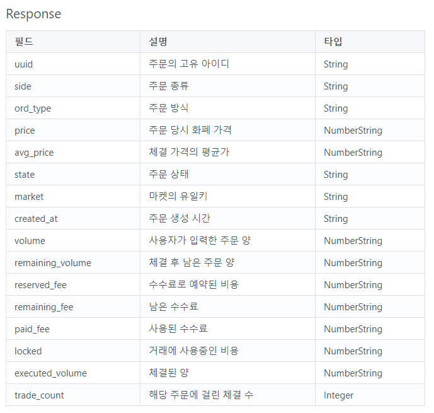This screenshot has width=434, height=413.
Task: Select description 체결된 양
Action: click(169, 373)
